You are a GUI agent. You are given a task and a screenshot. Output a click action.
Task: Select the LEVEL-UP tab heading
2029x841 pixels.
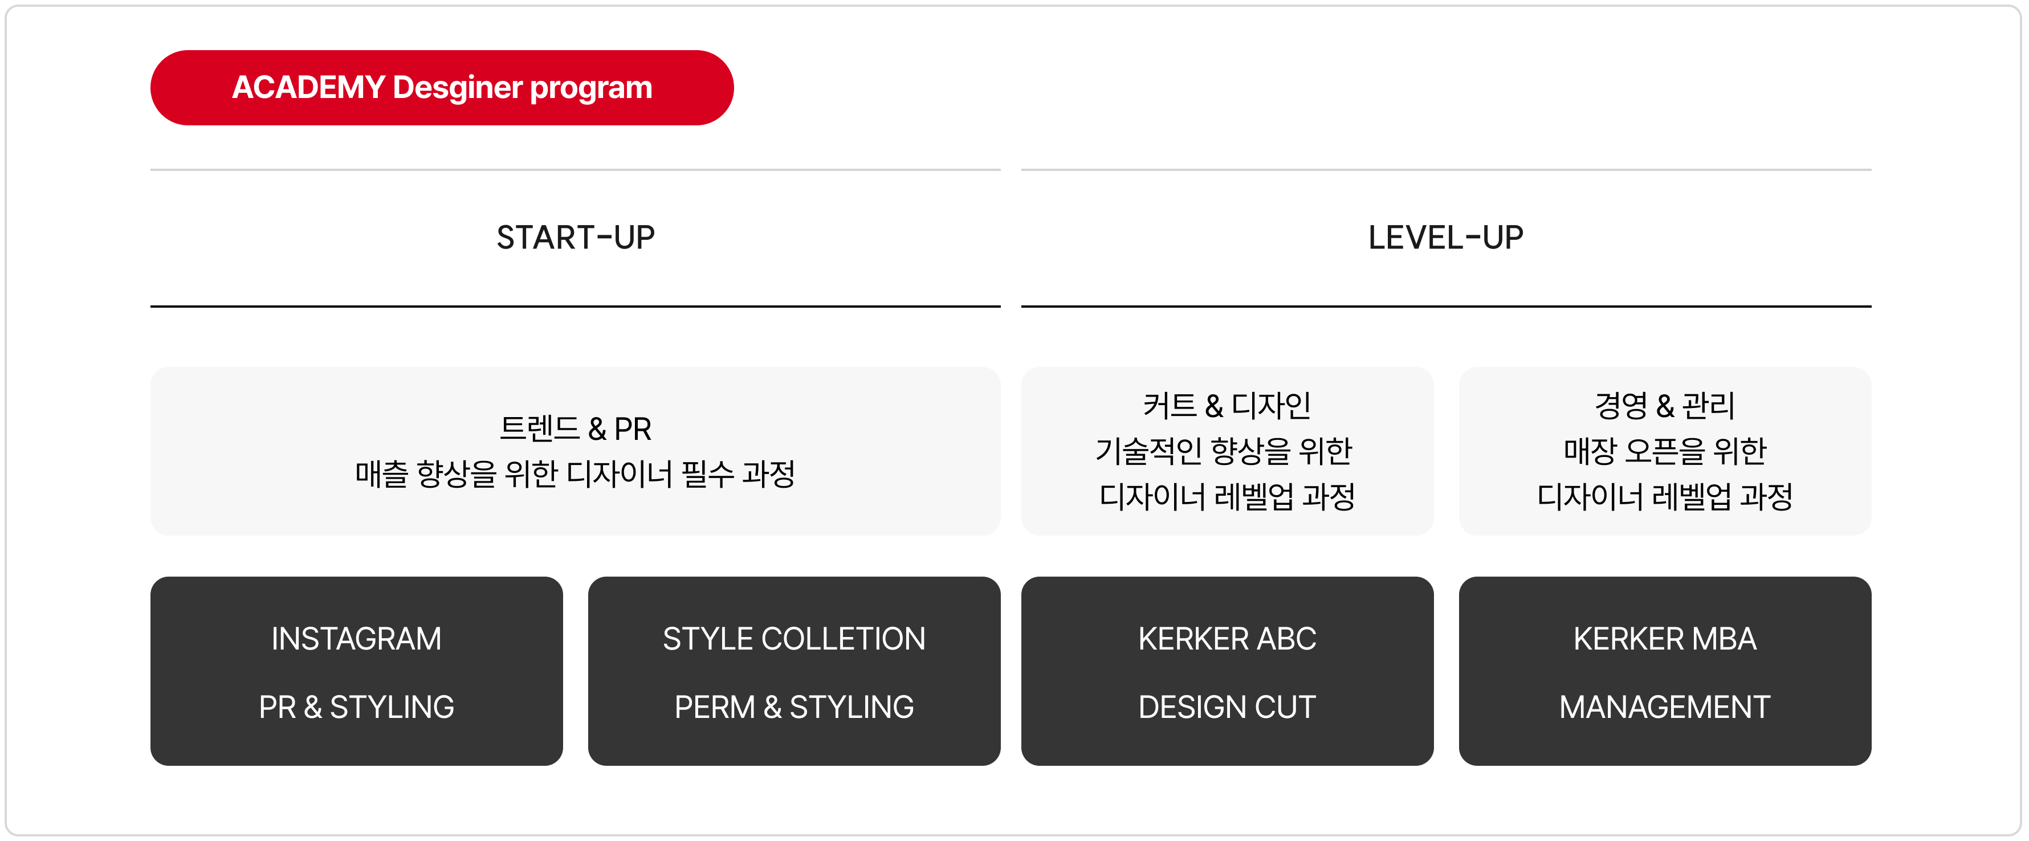click(1445, 238)
